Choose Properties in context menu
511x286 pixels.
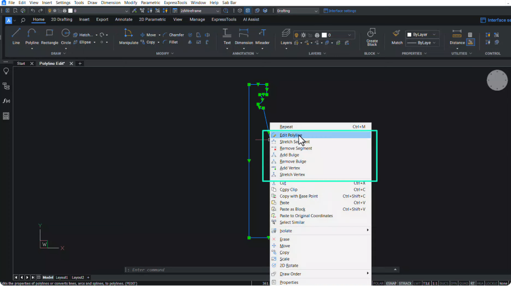click(x=321, y=282)
